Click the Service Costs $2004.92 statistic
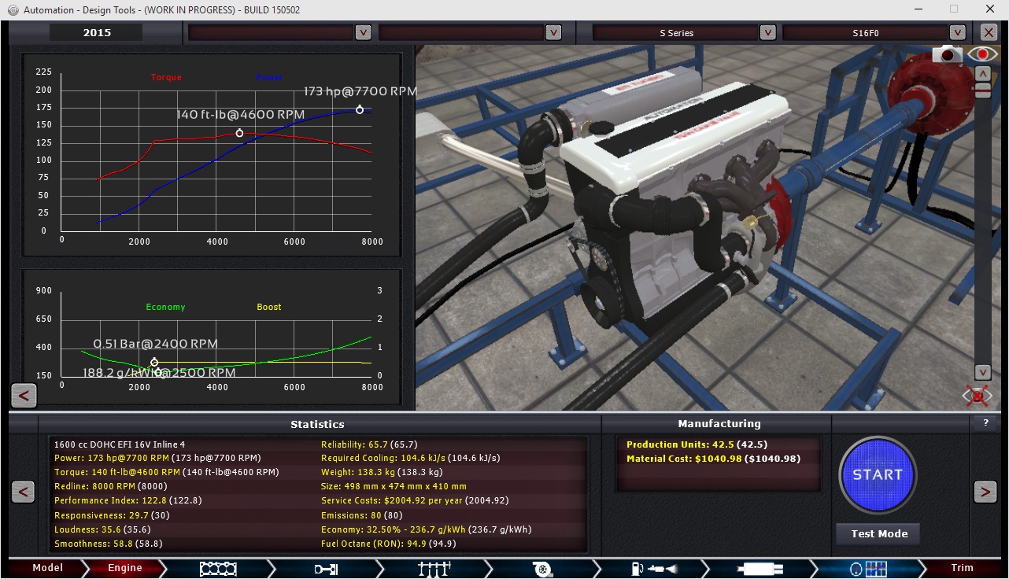Viewport: 1009px width, 579px height. (x=415, y=500)
